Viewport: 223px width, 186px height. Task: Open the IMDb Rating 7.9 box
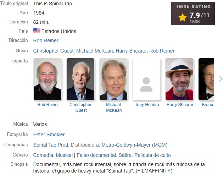(193, 13)
